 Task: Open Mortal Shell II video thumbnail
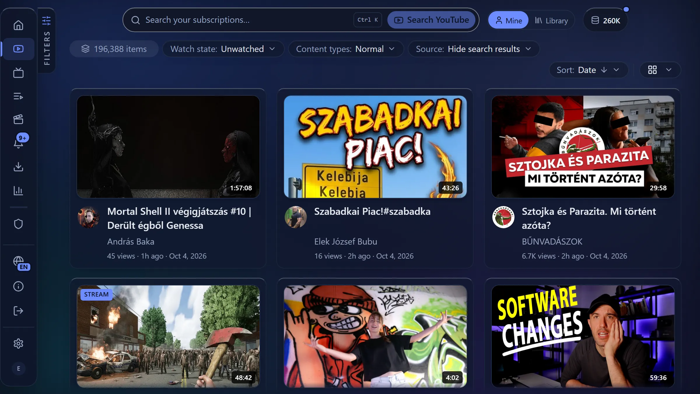[x=168, y=147]
